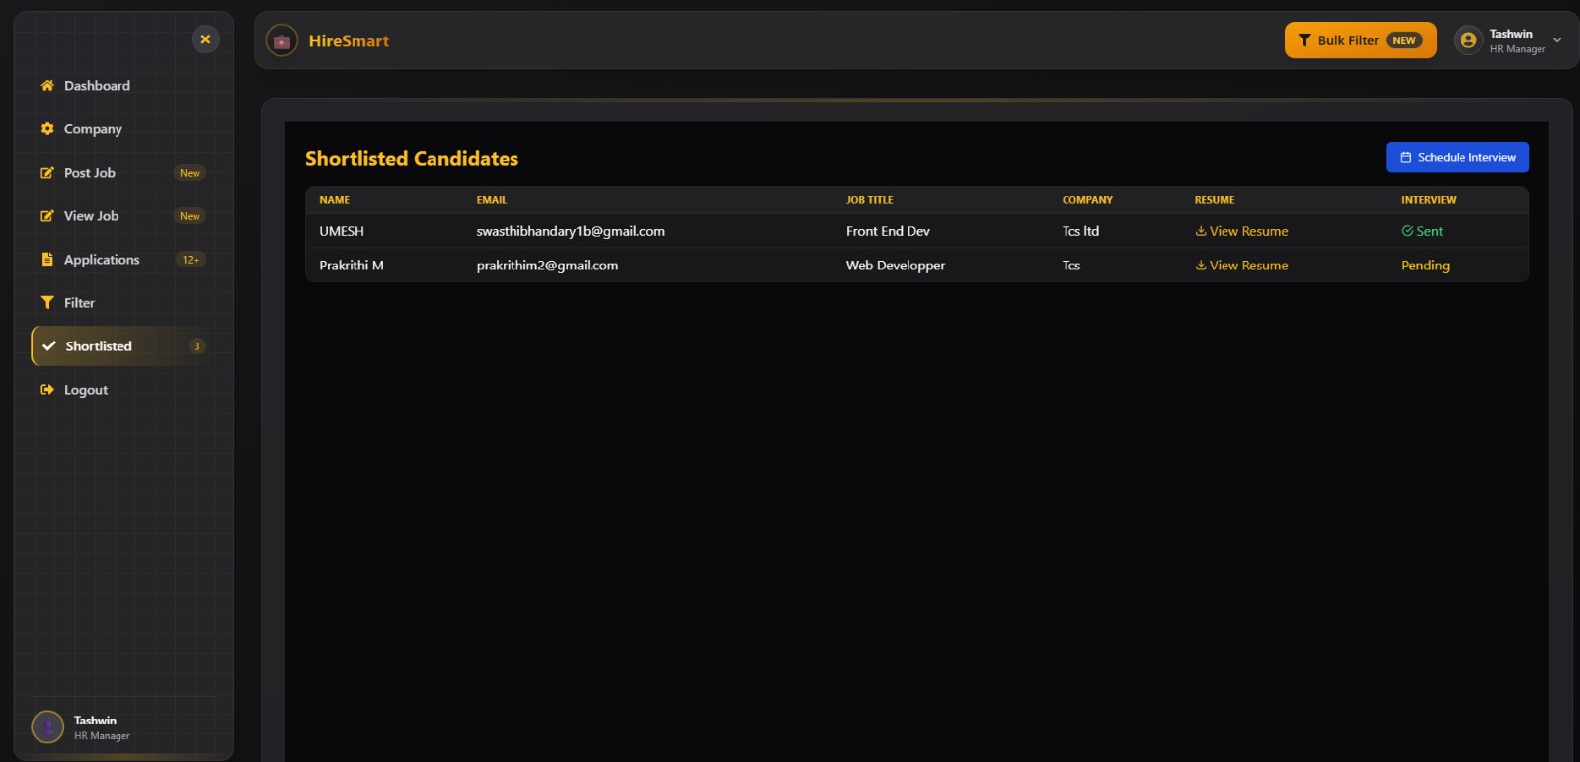
Task: Click the Schedule Interview button
Action: click(x=1457, y=157)
